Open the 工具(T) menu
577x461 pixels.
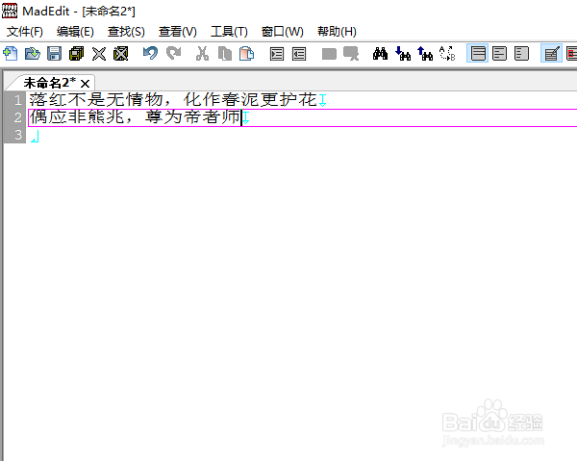(229, 32)
